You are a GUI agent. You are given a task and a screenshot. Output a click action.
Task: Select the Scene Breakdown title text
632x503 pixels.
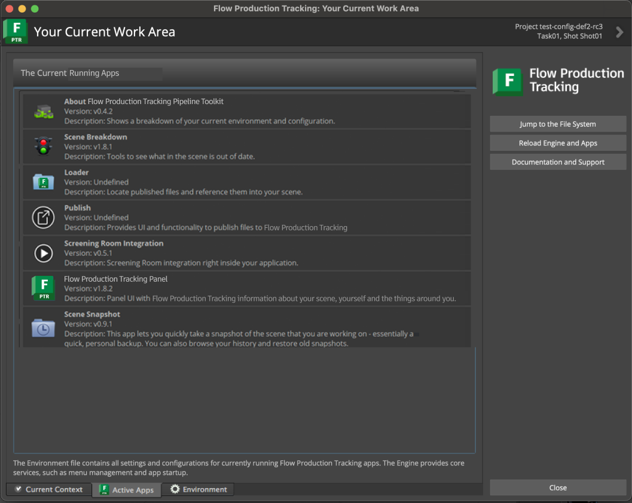[x=96, y=137]
